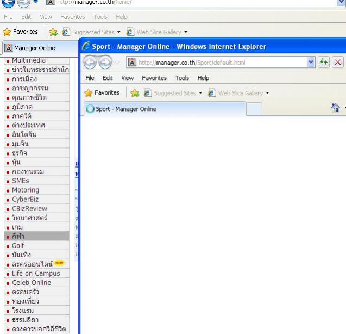Go back in background Manager window
Viewport: 346px width, 334px height.
[x=8, y=3]
